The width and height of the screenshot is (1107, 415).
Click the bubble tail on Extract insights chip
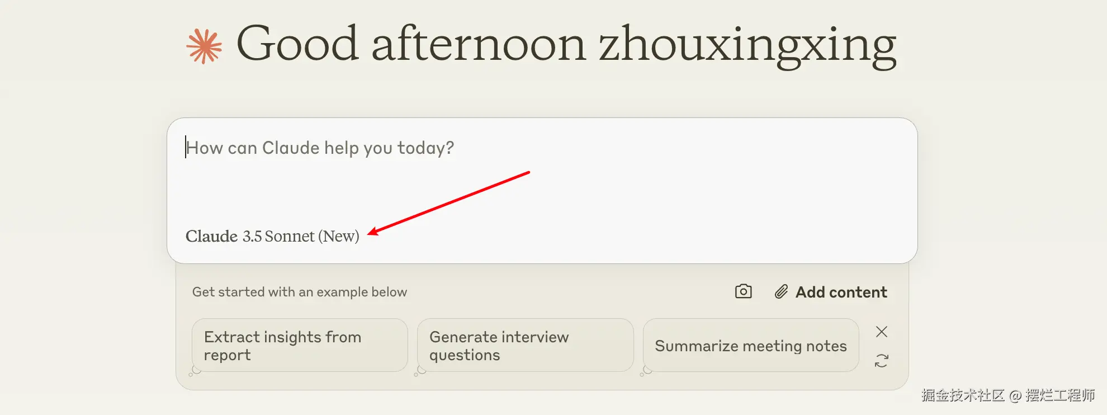point(195,371)
